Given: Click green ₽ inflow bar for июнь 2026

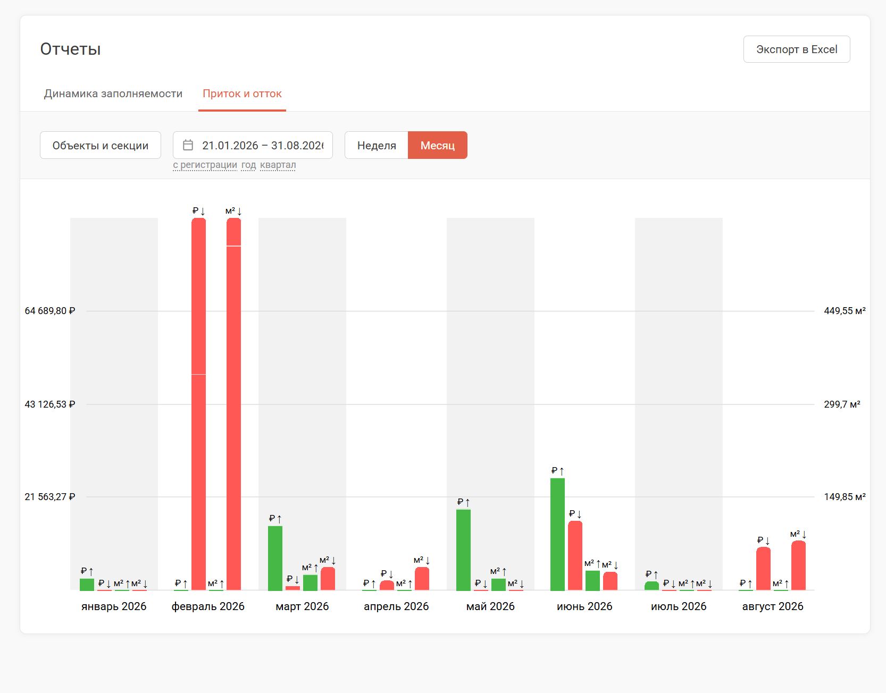Looking at the screenshot, I should coord(558,534).
